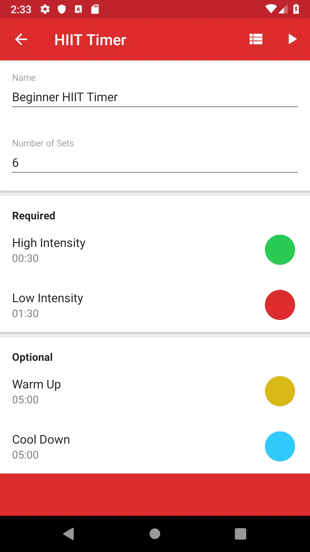
Task: Tap the Android home circle button
Action: pyautogui.click(x=155, y=534)
